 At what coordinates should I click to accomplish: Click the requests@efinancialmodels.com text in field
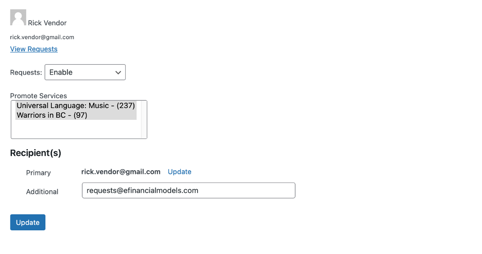(x=142, y=190)
